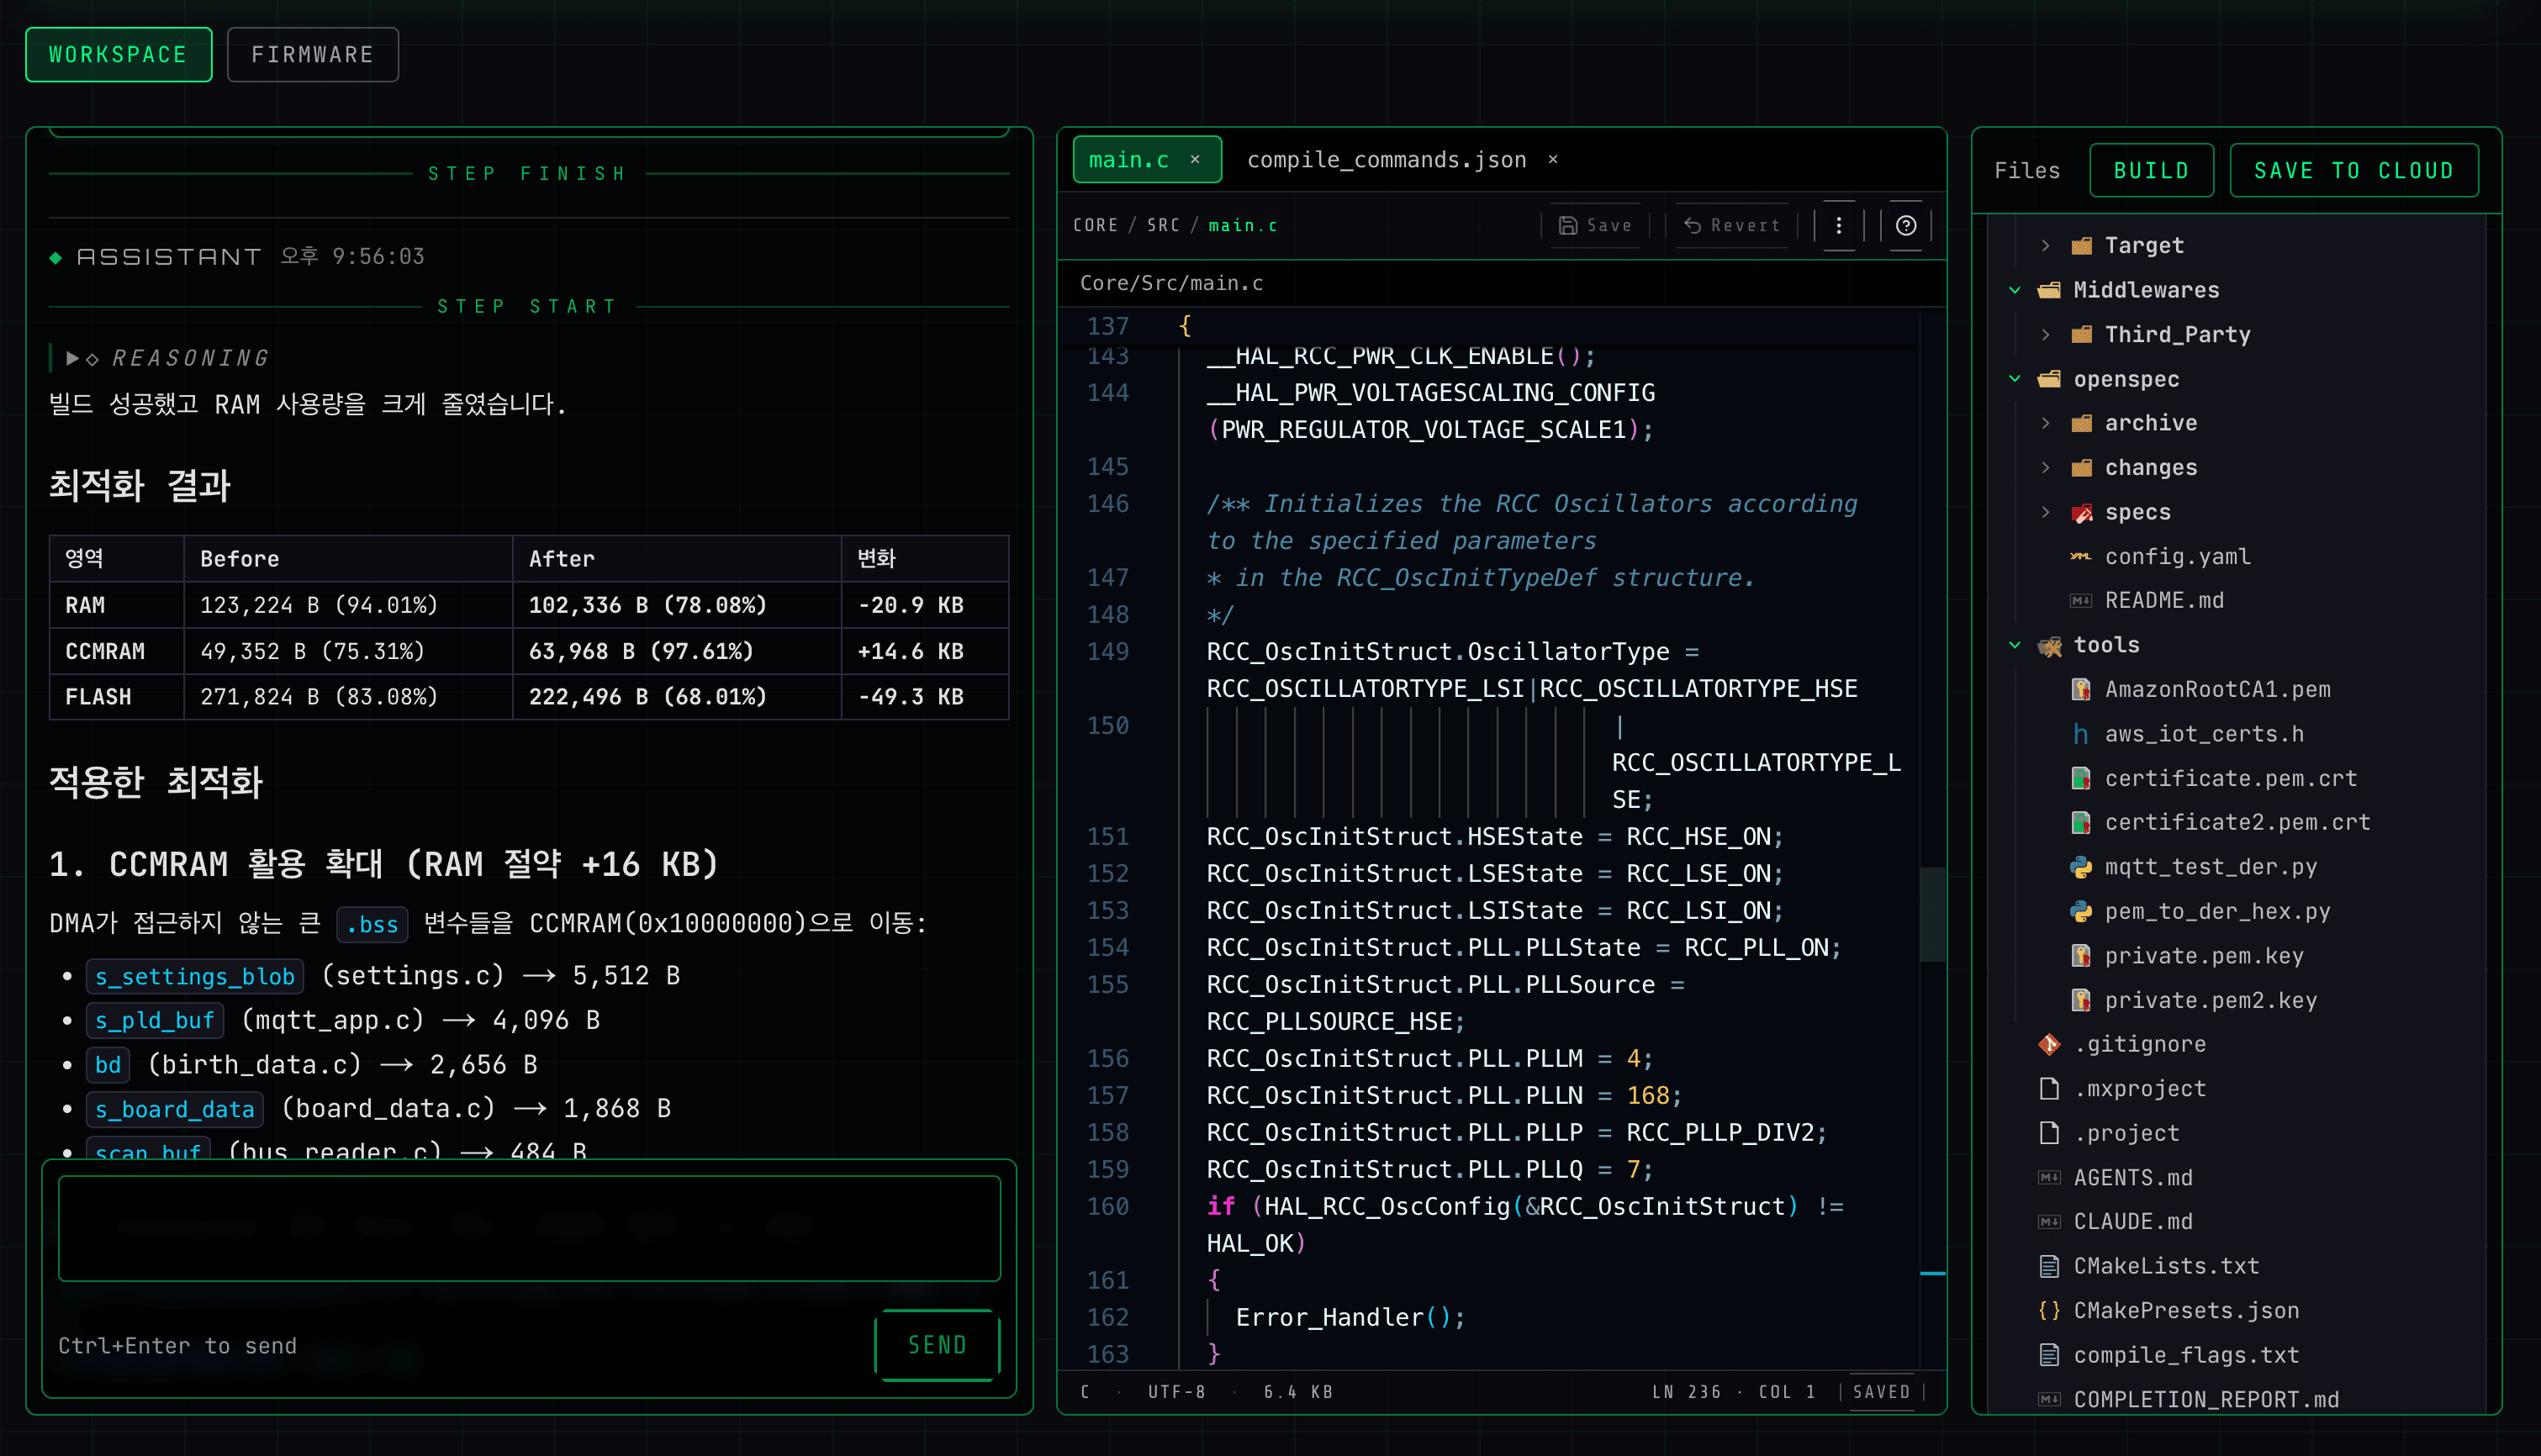
Task: Open private.pem.key file
Action: click(2204, 956)
